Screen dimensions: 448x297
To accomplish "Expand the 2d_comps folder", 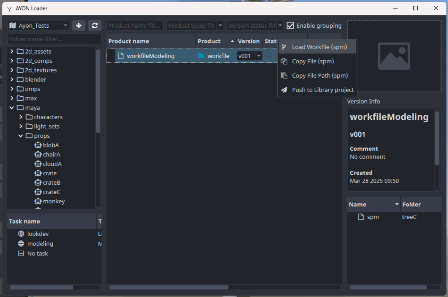I will coord(12,61).
